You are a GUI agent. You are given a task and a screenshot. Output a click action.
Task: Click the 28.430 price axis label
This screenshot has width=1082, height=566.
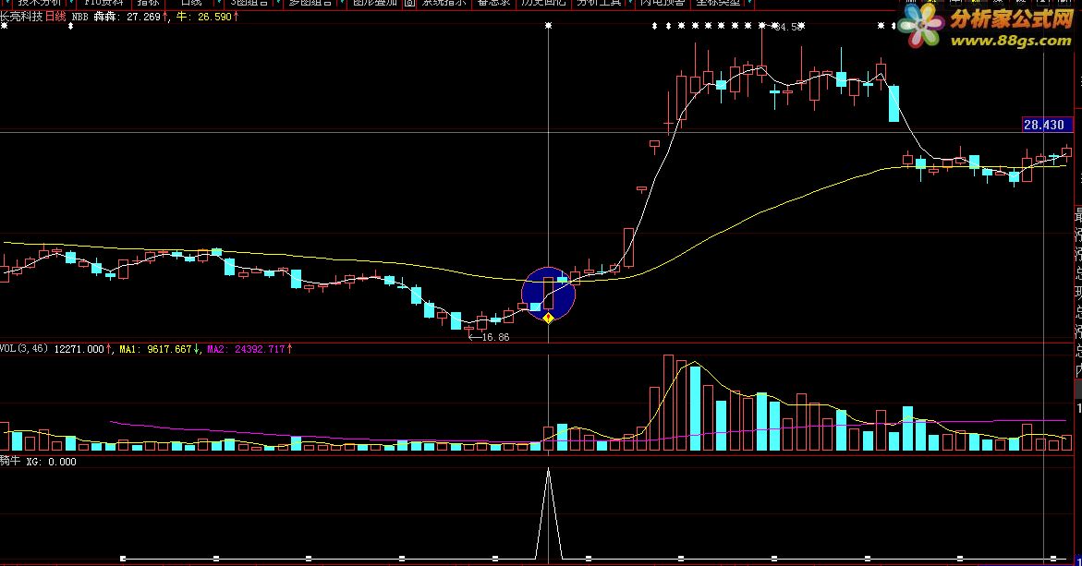coord(1047,125)
